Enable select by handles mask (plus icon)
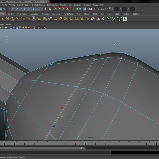This screenshot has height=159, width=159. pyautogui.click(x=13, y=9)
